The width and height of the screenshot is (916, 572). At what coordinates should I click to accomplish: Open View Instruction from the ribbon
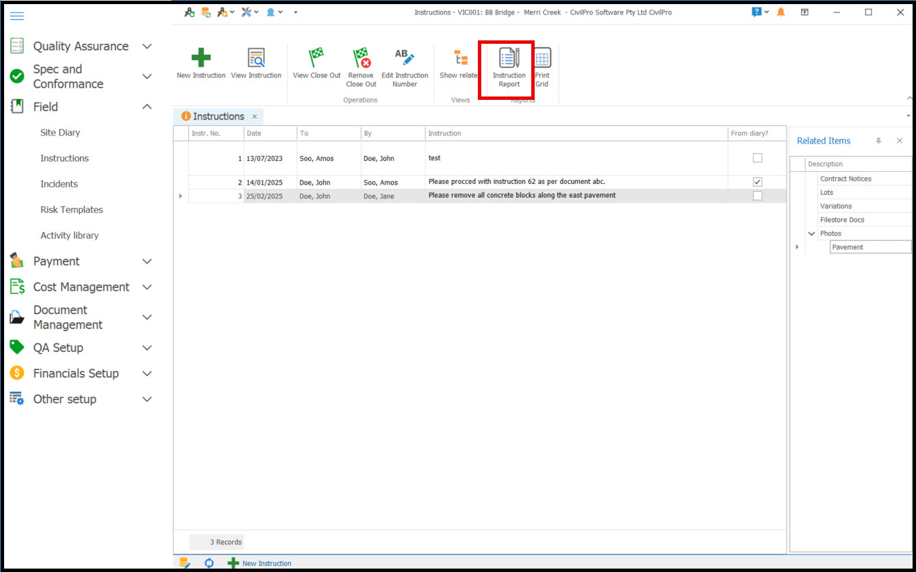[256, 60]
